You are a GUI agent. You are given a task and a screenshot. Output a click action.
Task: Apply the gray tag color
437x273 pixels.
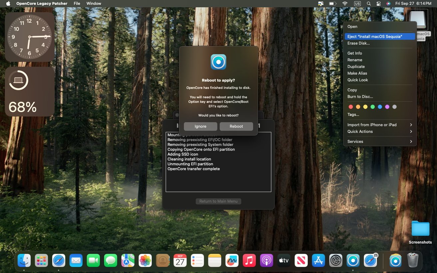pyautogui.click(x=394, y=107)
